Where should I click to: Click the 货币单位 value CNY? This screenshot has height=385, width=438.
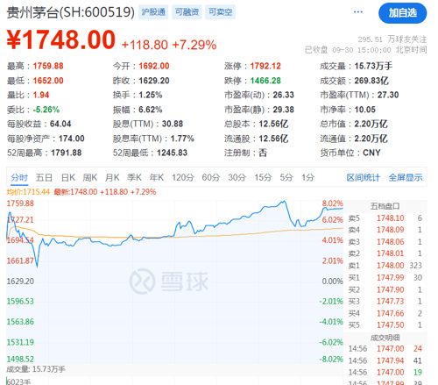[371, 153]
